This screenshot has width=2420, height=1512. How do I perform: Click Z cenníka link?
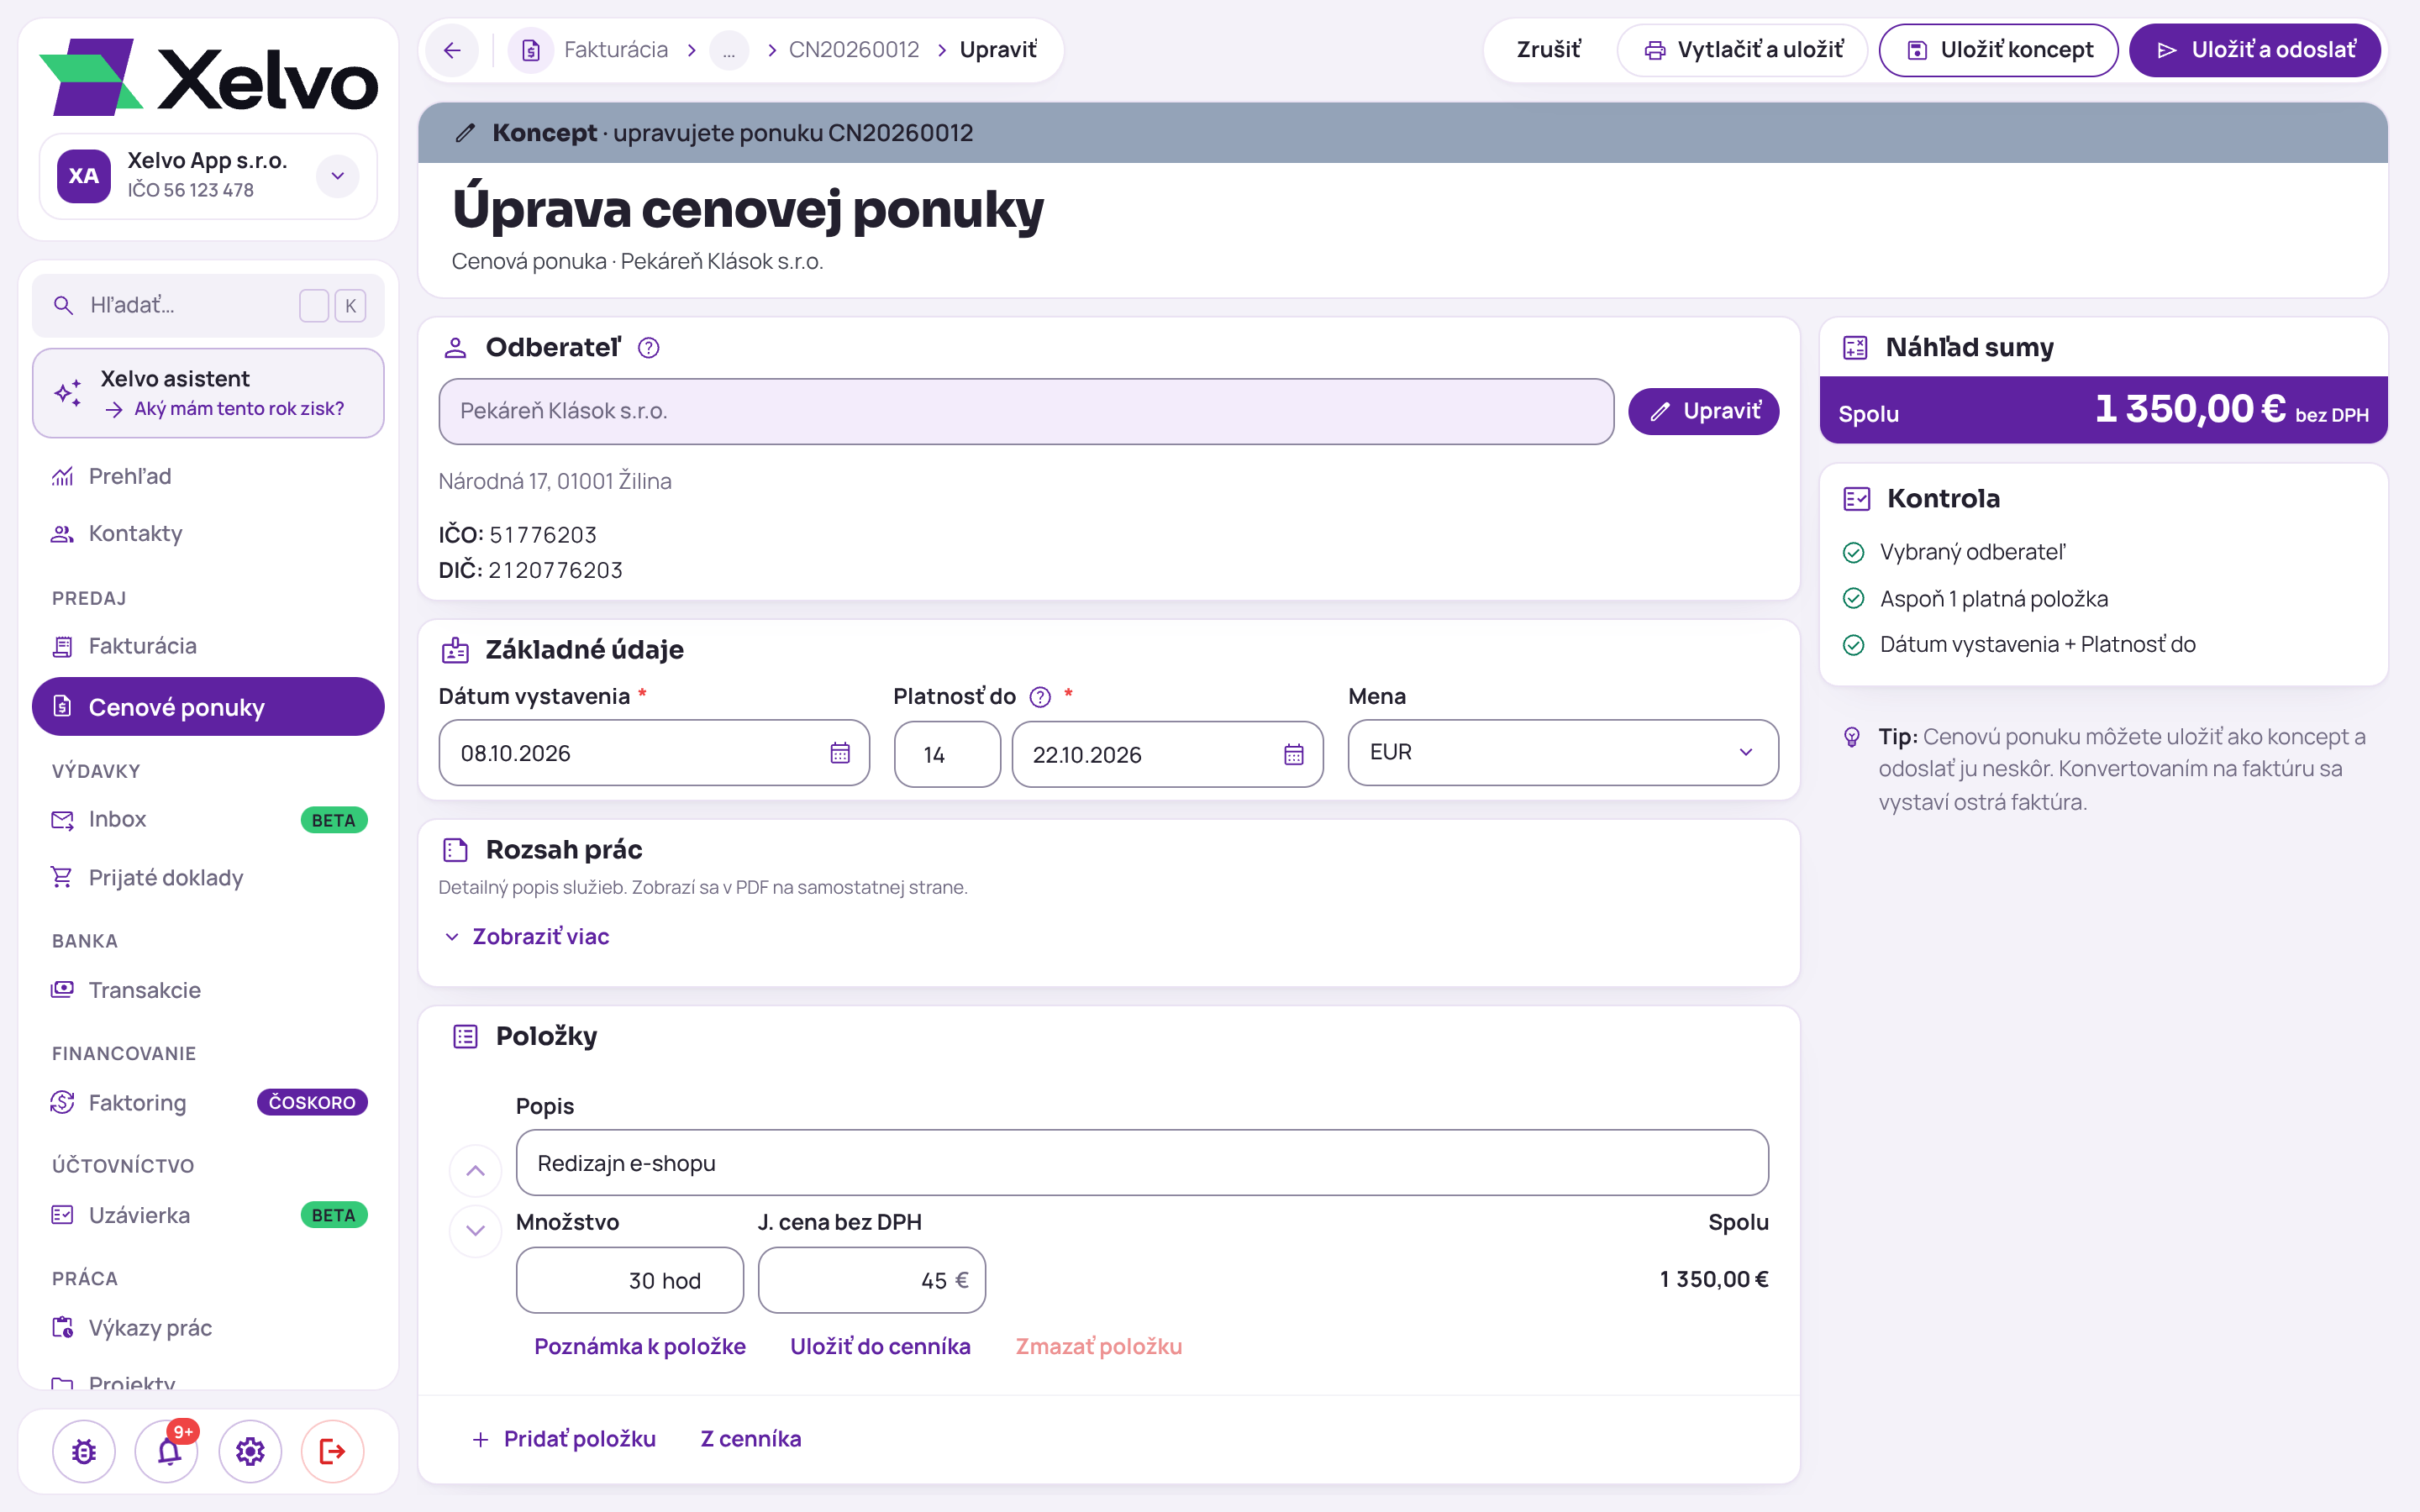751,1439
